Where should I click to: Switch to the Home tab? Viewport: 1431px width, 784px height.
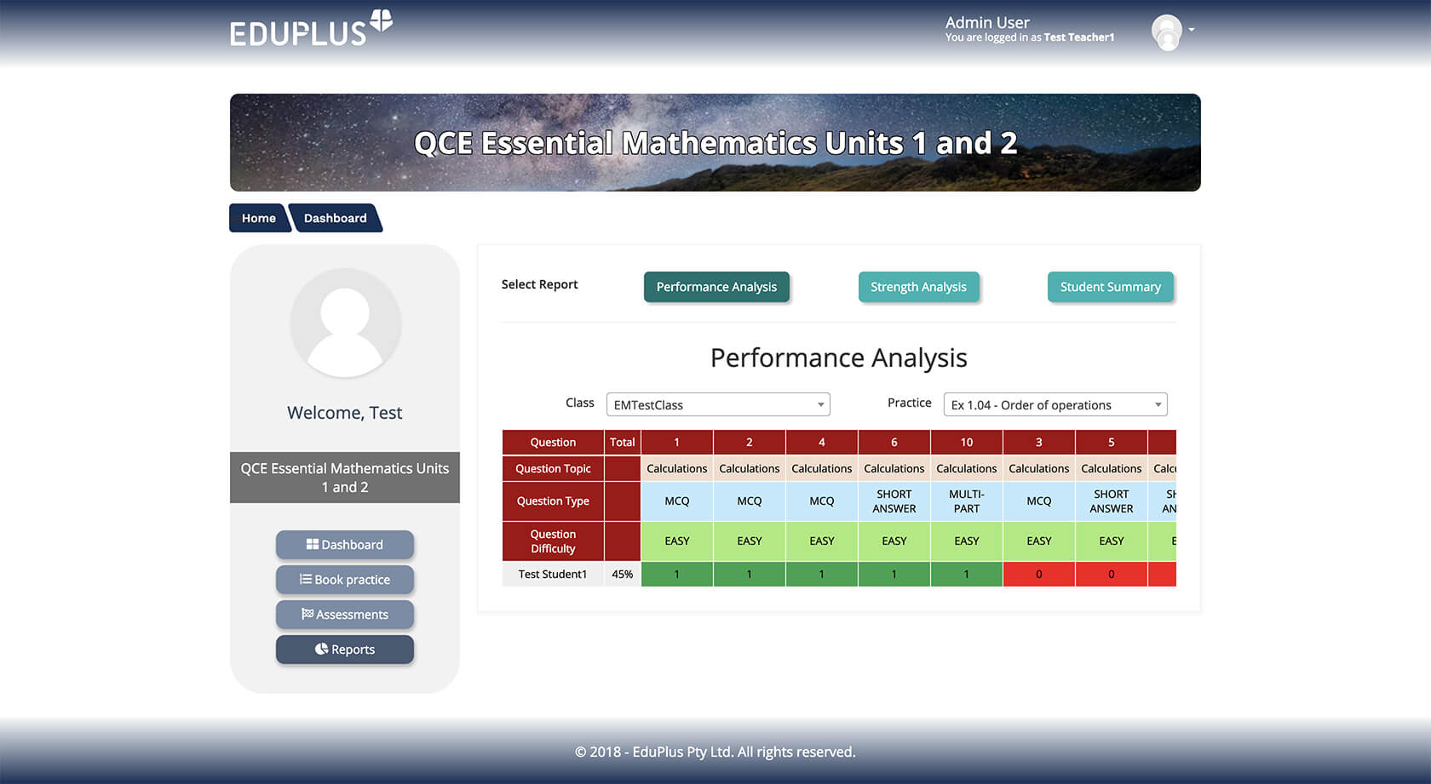[x=258, y=218]
